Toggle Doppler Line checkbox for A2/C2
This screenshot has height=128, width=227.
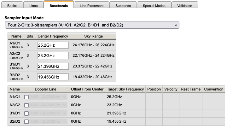26,105
